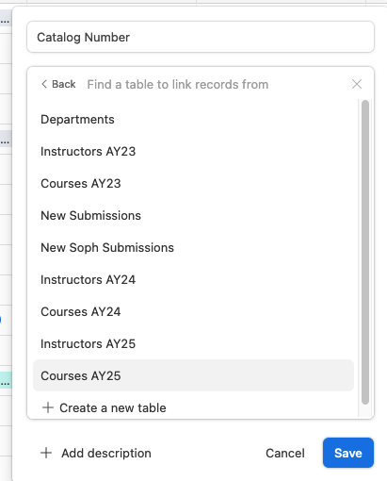Focus the Find a table search box

point(217,84)
